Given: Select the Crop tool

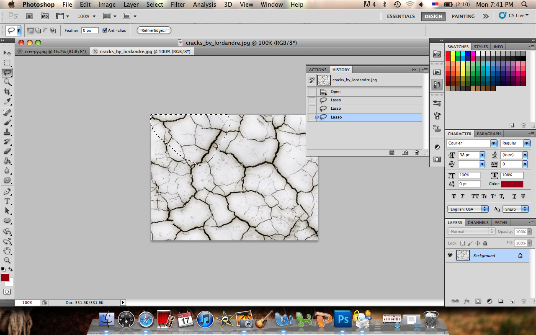Looking at the screenshot, I should [7, 92].
